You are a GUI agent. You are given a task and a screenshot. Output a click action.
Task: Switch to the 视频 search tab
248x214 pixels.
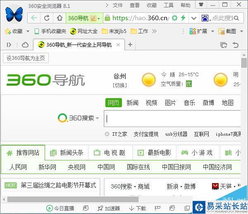(x=151, y=103)
